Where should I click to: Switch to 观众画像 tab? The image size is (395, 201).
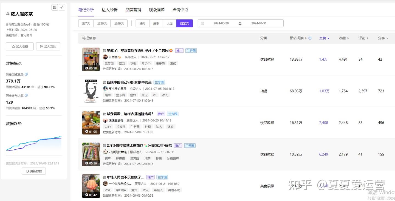coord(157,10)
